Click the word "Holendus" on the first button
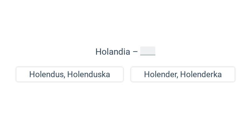 tap(47, 74)
